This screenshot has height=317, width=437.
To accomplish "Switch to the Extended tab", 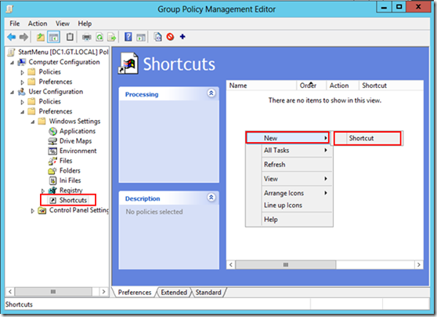I will 174,292.
